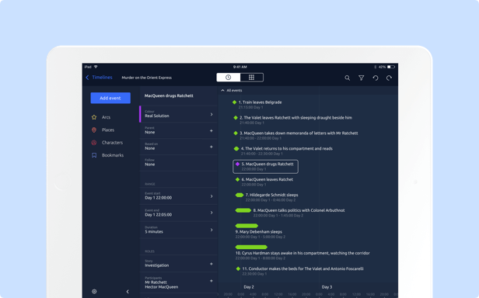Expand the Event start Day 1 22:00:00 row
The image size is (479, 298).
[179, 196]
